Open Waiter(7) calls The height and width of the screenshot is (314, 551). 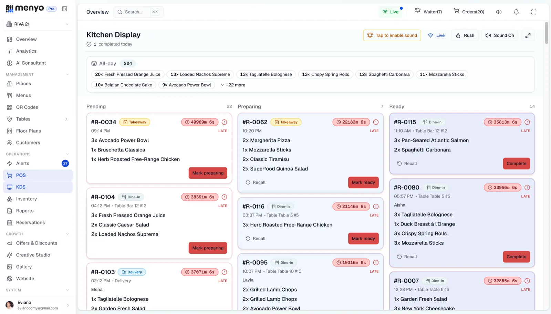[428, 12]
